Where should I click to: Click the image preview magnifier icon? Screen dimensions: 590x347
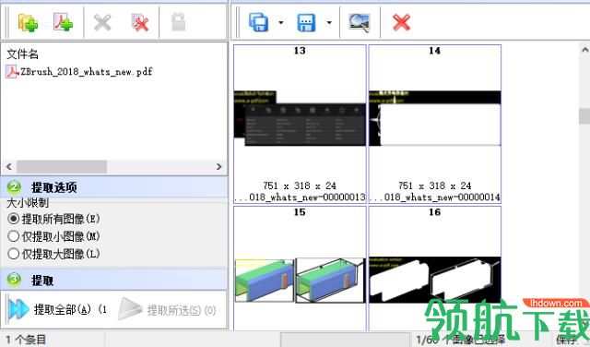pos(360,22)
